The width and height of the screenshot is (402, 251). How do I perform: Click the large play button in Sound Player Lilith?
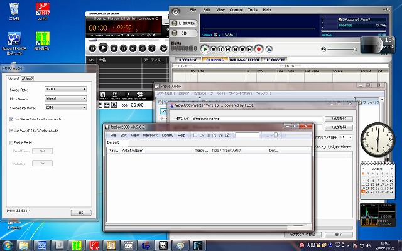pos(103,48)
